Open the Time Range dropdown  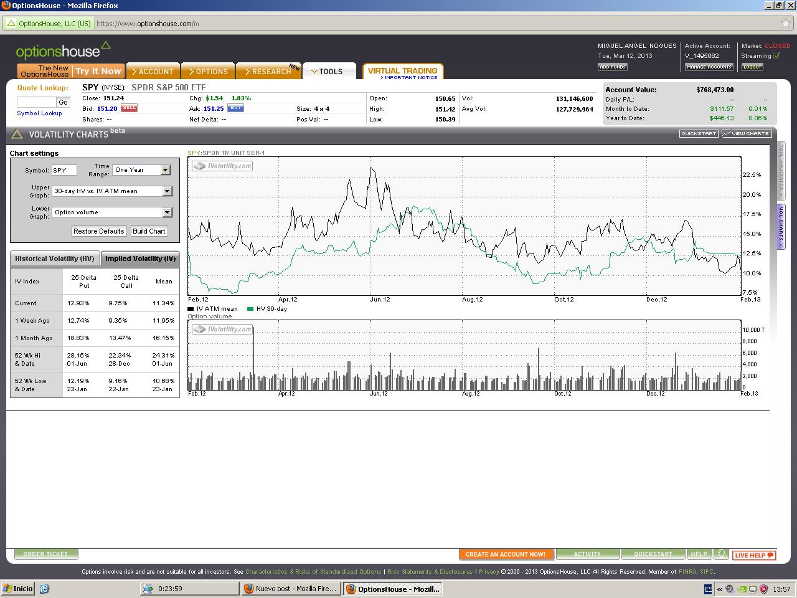coord(165,170)
